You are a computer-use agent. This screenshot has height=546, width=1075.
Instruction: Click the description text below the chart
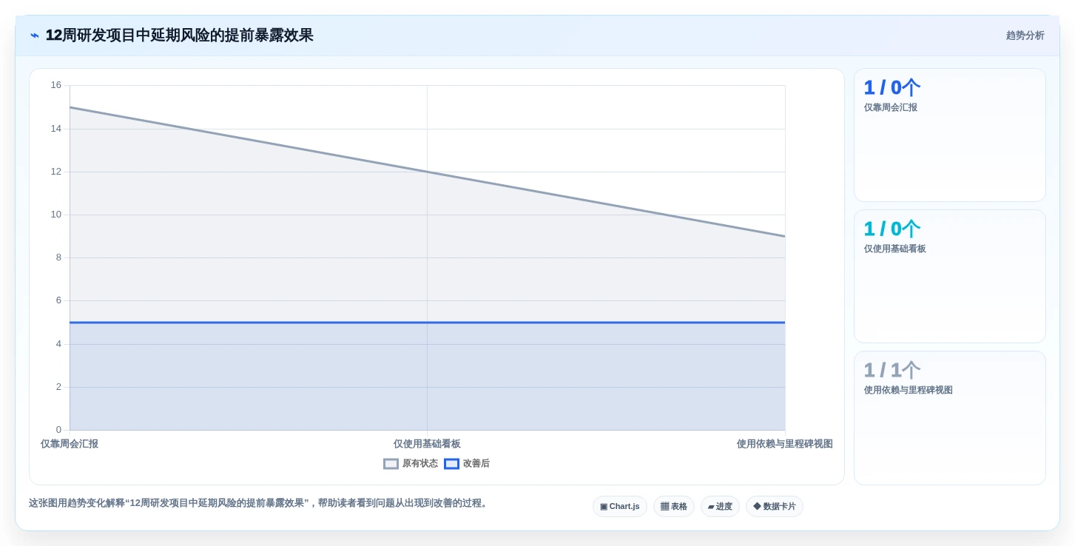pos(260,503)
